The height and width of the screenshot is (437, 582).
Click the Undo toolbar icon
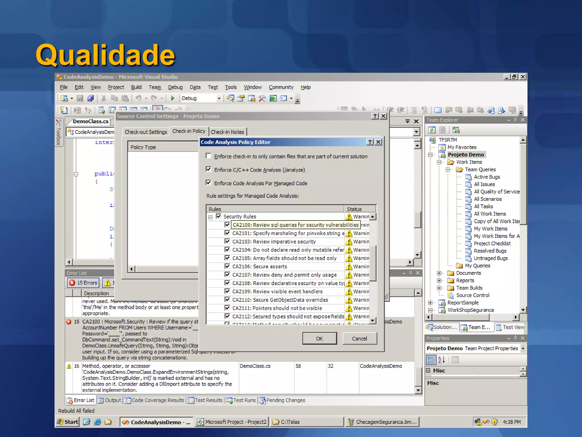(x=138, y=98)
